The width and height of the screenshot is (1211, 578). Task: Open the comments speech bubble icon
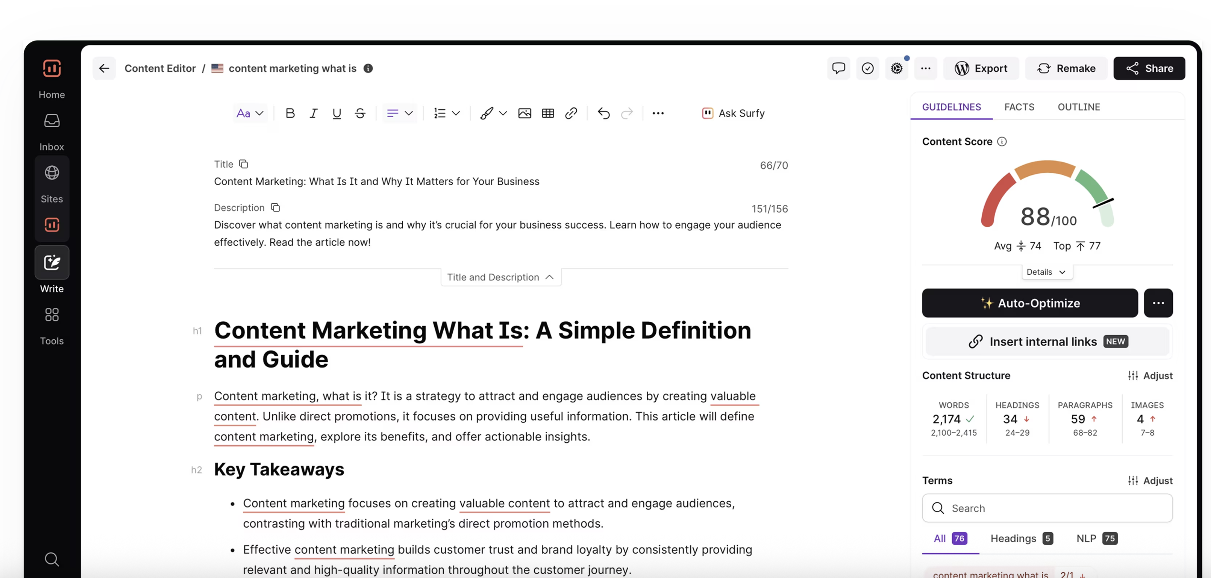coord(838,69)
